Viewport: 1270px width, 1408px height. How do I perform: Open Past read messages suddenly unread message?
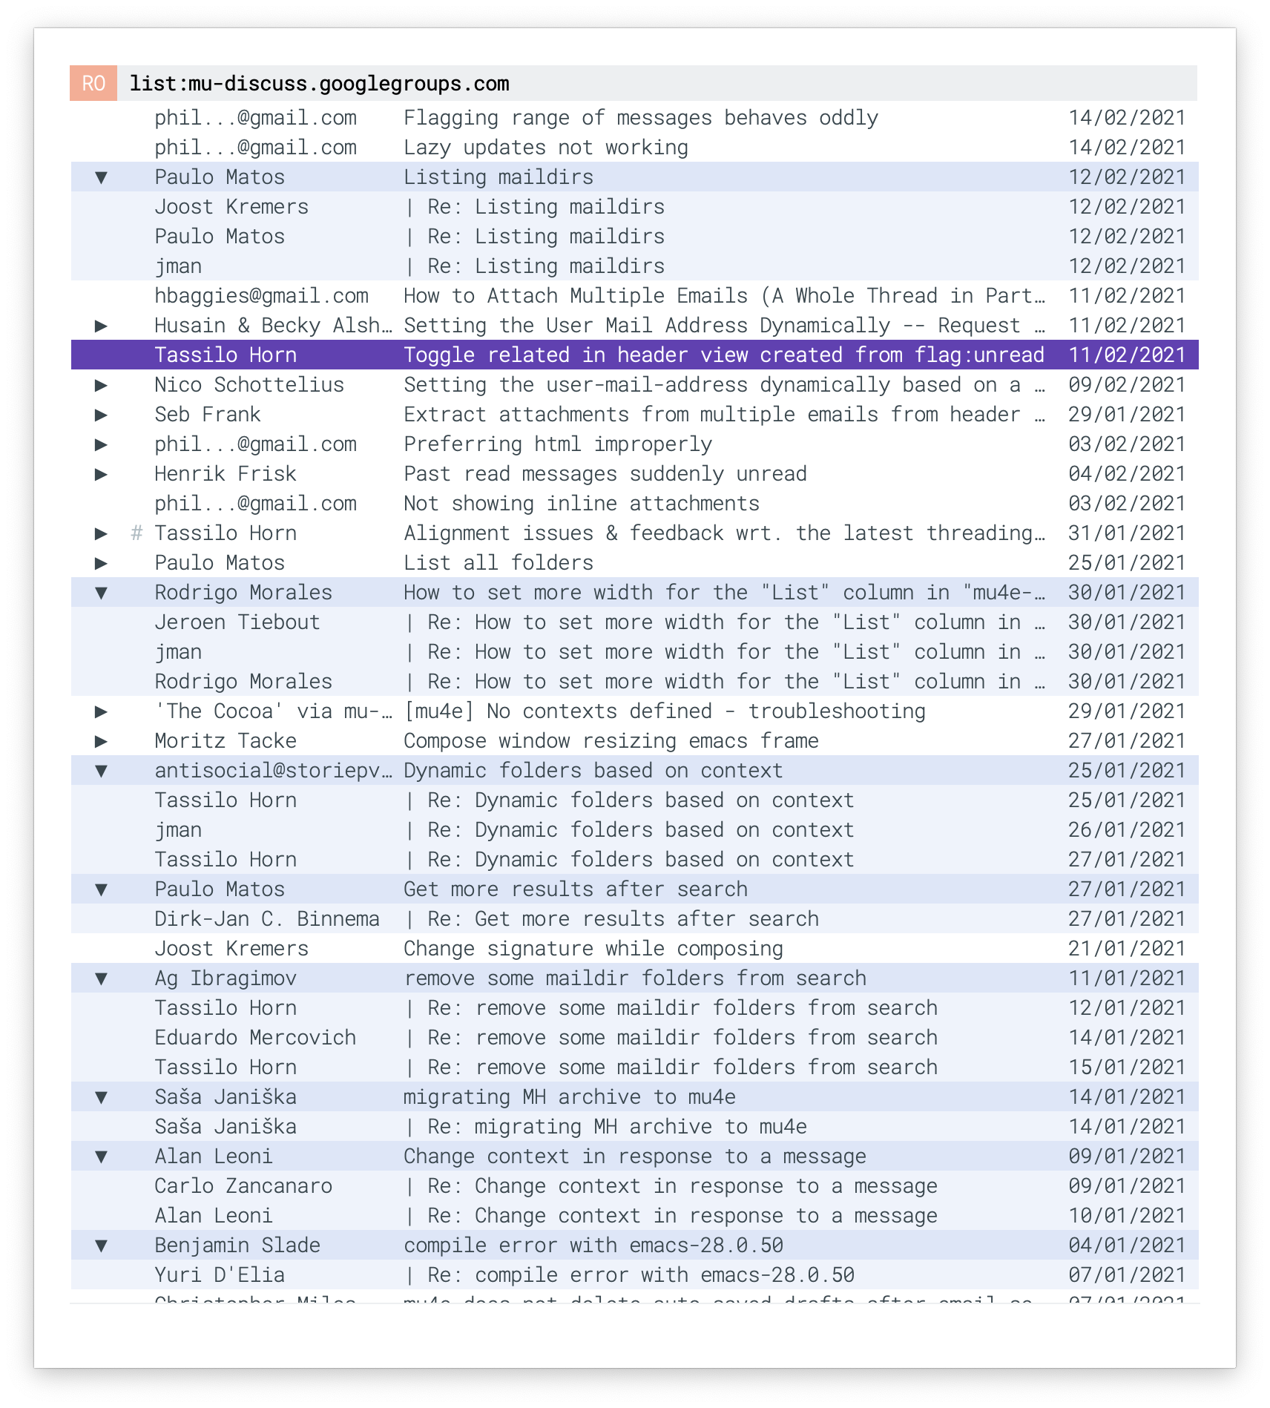click(635, 474)
